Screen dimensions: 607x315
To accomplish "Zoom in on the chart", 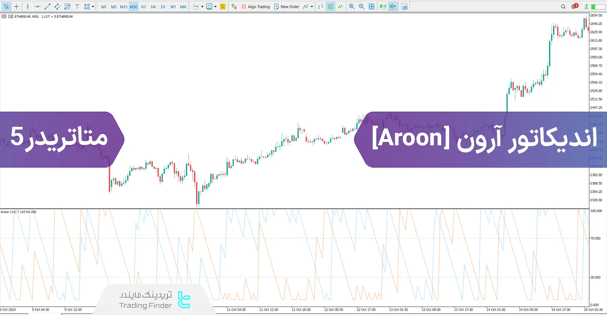I will pyautogui.click(x=352, y=6).
